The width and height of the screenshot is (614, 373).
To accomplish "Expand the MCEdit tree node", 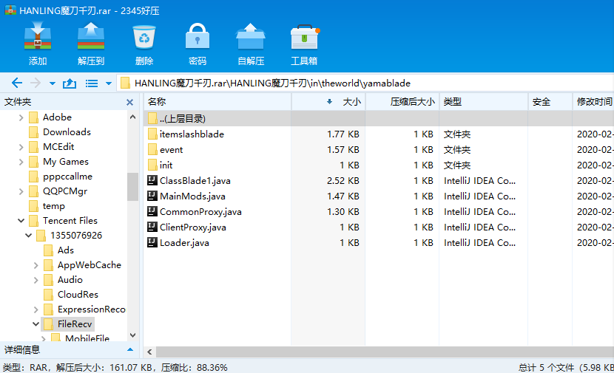I will (21, 147).
